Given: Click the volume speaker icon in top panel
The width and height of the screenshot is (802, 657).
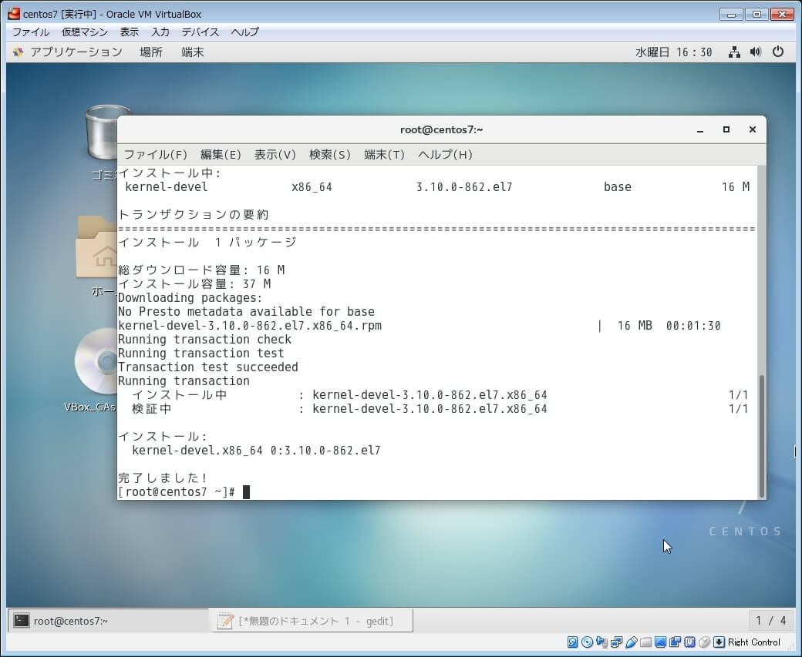Looking at the screenshot, I should 756,52.
